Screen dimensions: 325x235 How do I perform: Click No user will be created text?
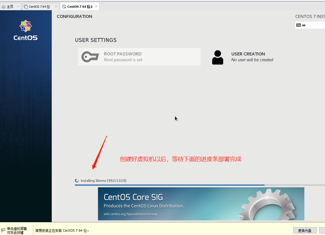pos(252,60)
